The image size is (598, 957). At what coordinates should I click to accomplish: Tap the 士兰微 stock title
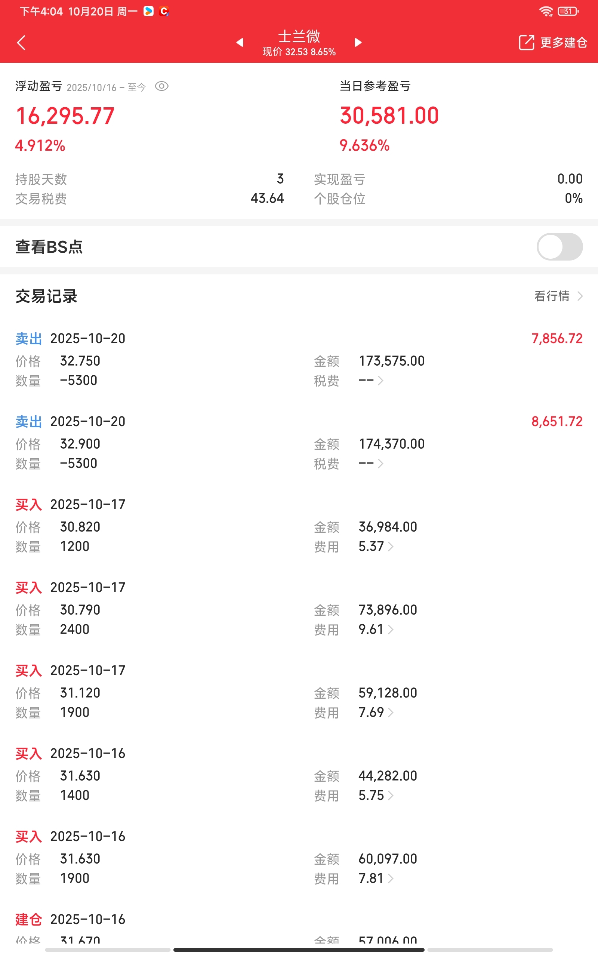pyautogui.click(x=299, y=36)
